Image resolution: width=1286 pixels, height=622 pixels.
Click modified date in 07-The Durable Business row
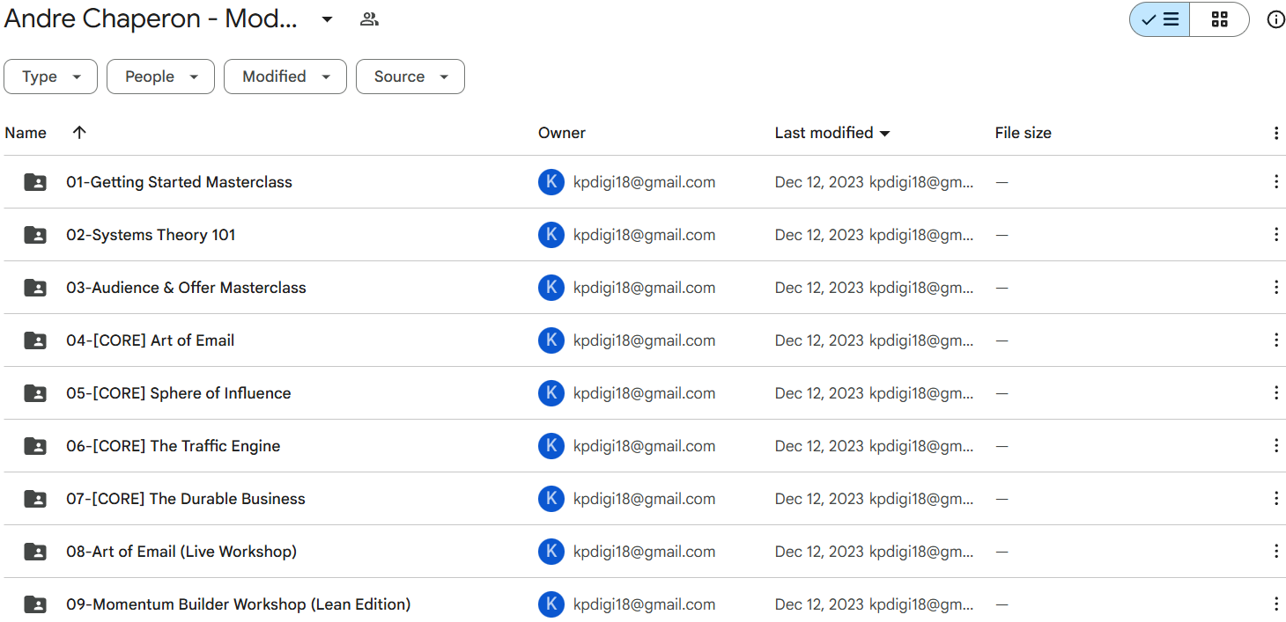819,499
